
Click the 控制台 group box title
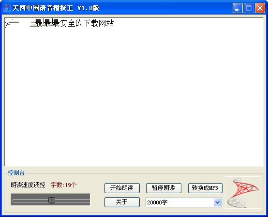[16, 173]
